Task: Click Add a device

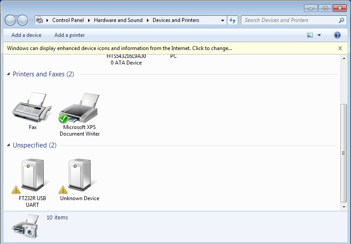Action: pyautogui.click(x=26, y=35)
